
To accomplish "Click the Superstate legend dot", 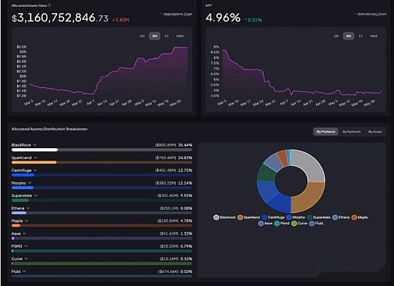I will 309,217.
